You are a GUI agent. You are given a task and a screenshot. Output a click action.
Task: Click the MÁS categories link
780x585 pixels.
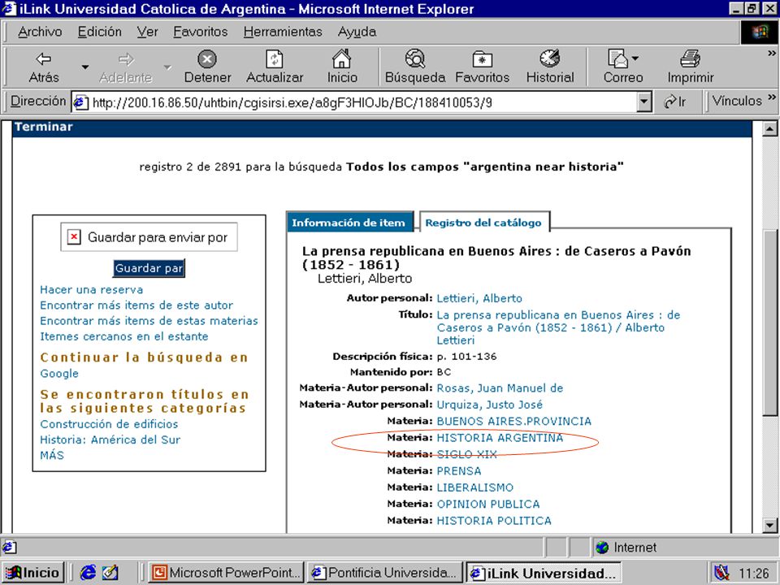click(x=52, y=455)
